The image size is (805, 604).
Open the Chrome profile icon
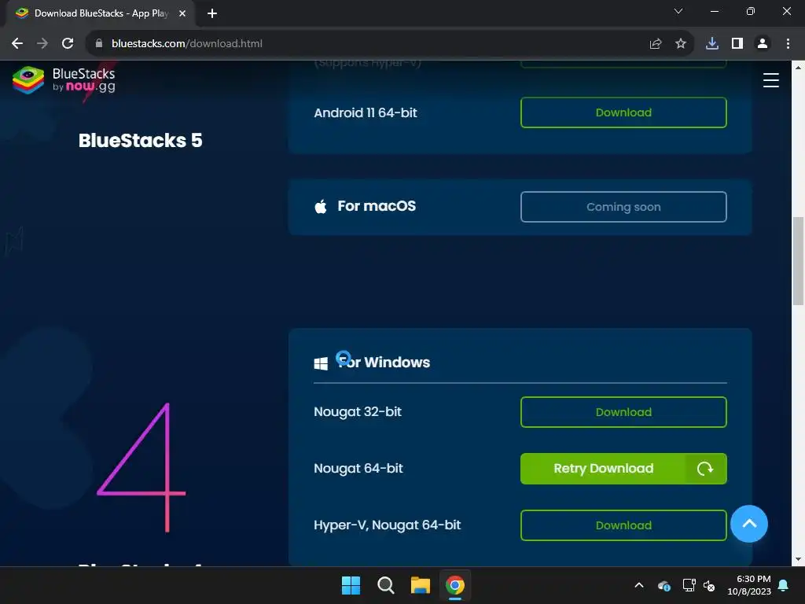point(763,44)
